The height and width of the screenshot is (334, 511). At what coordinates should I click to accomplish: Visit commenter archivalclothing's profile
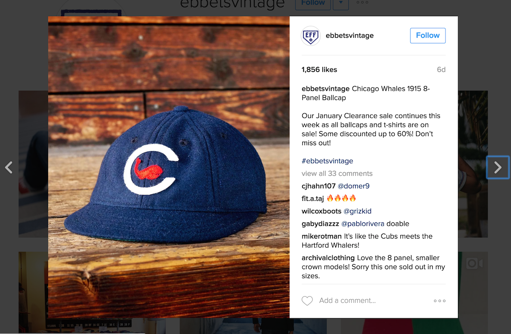(328, 258)
